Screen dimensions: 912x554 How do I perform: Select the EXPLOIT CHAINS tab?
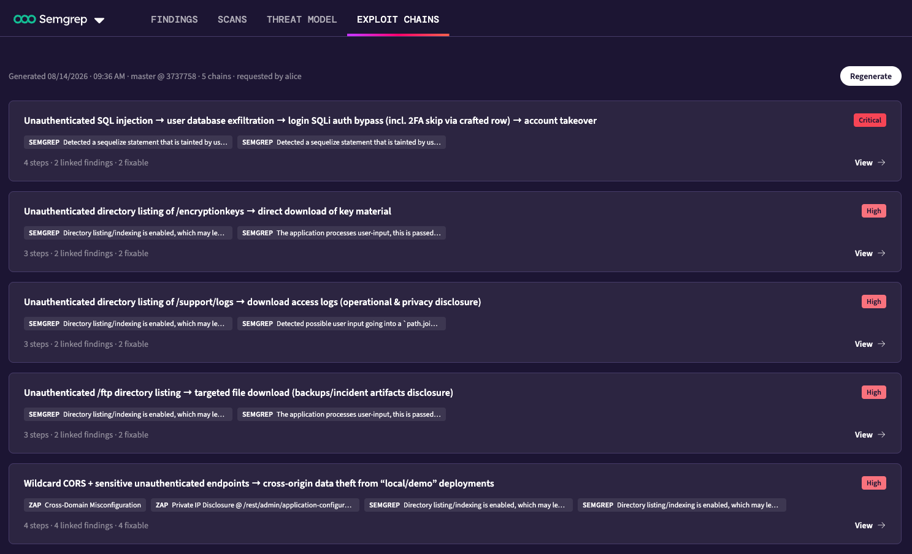[x=398, y=20]
